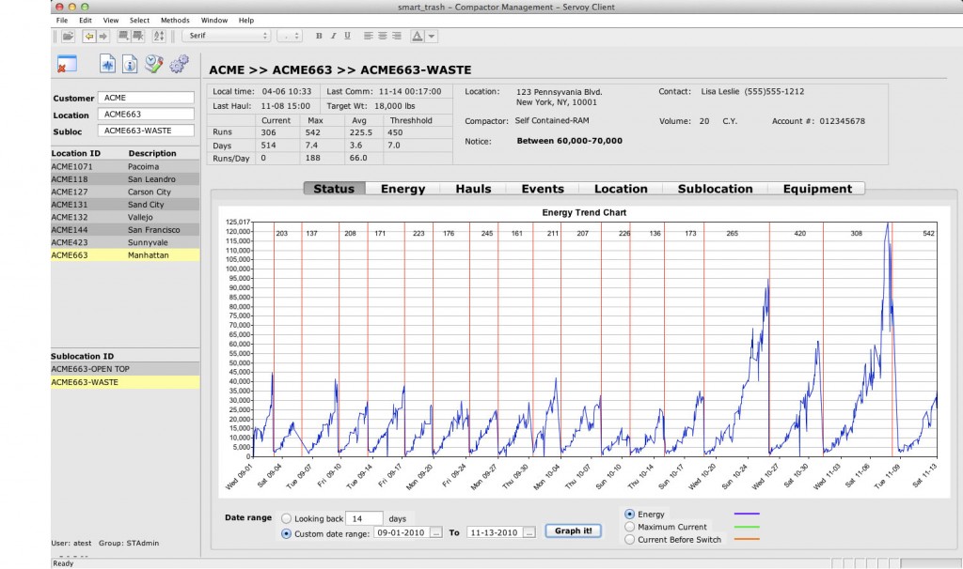Select the ACME127 Carson City row

click(125, 192)
